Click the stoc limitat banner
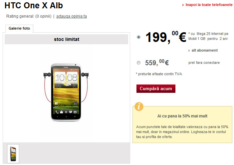This screenshot has height=165, width=234. [67, 39]
